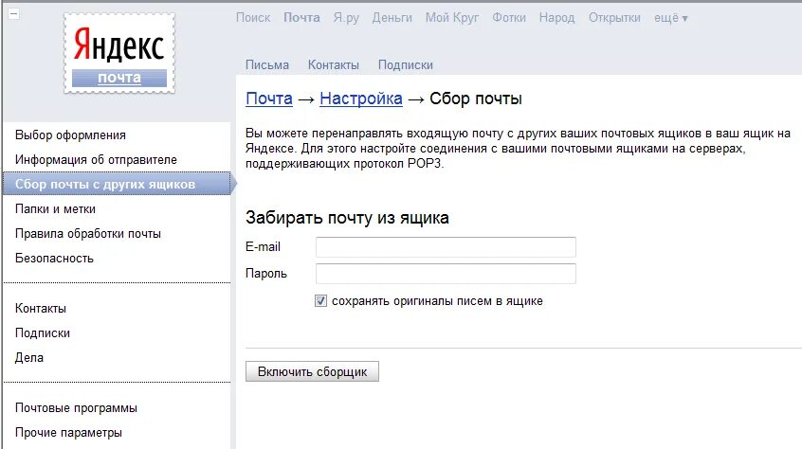Screen dimensions: 802x449
Task: Click the Почта breadcrumb link
Action: coord(269,99)
